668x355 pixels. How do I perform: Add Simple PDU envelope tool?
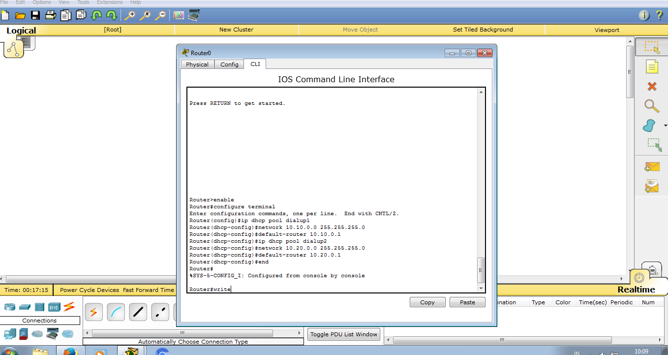(652, 167)
